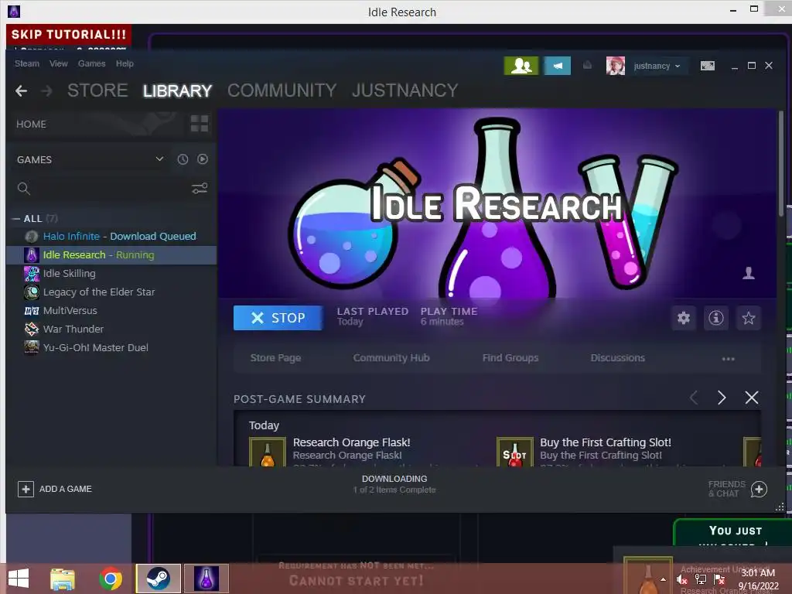792x594 pixels.
Task: Open FRIENDS & CHAT panel
Action: pos(738,489)
